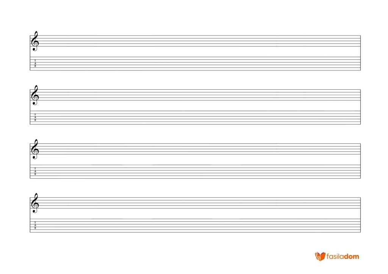Click inside the second notation staff
388x274 pixels.
pyautogui.click(x=195, y=95)
